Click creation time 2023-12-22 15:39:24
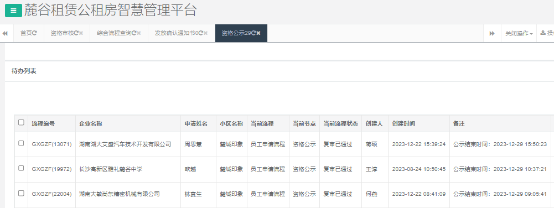This screenshot has height=208, width=554. tap(418, 144)
